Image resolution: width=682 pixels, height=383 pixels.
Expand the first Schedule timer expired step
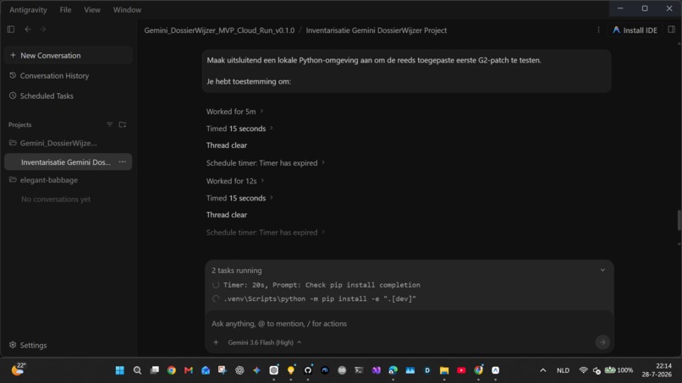pos(266,163)
